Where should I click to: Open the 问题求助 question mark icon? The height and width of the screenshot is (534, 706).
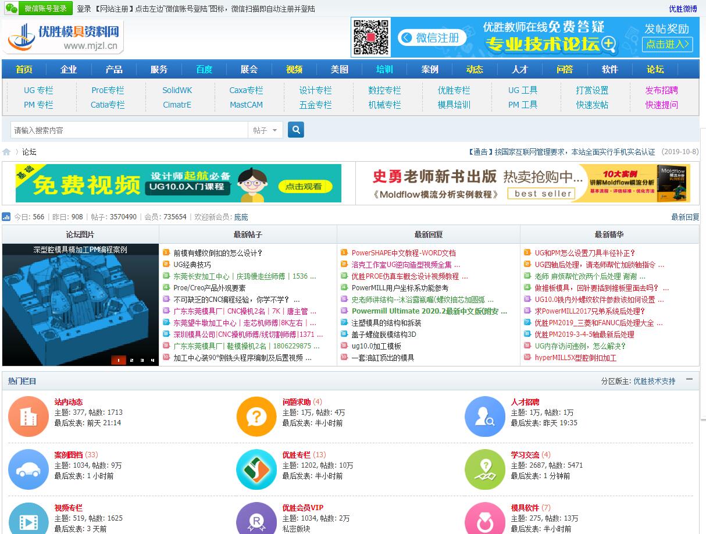tap(256, 416)
